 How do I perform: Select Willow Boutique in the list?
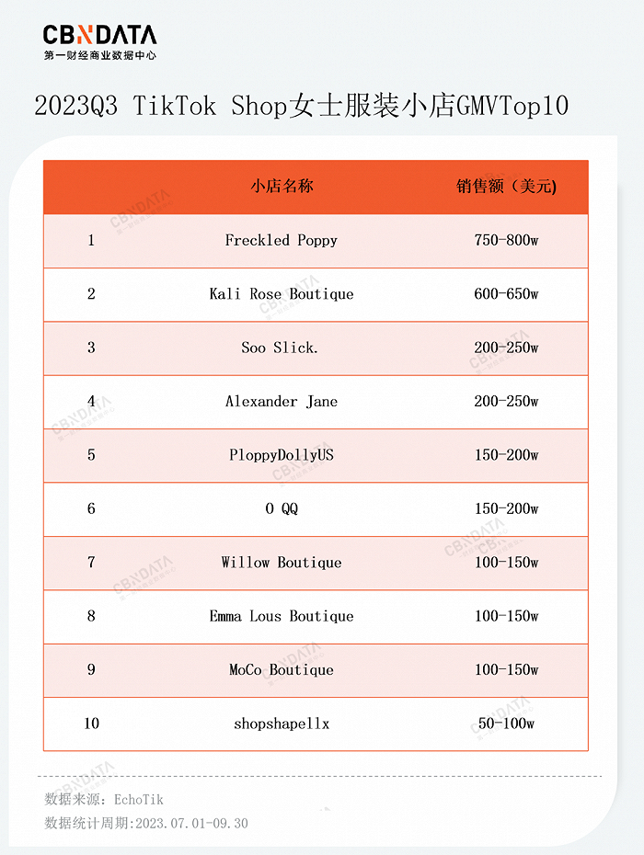[x=282, y=562]
